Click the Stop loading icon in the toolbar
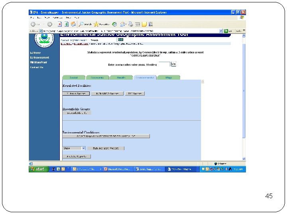The width and height of the screenshot is (287, 215). pyautogui.click(x=60, y=24)
